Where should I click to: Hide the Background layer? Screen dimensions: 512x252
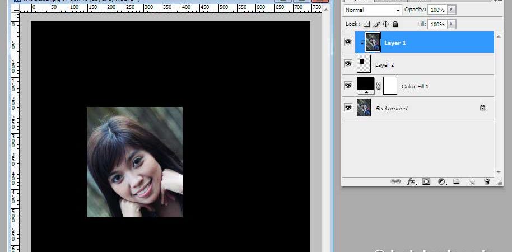[348, 107]
